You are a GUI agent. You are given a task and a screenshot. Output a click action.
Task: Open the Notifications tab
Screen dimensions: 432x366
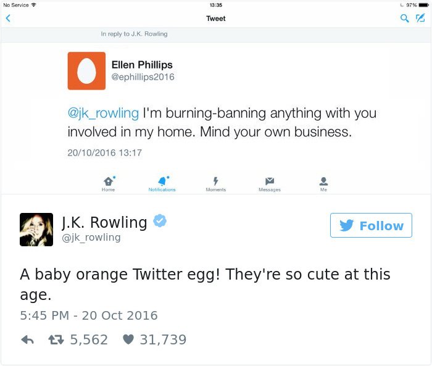162,183
